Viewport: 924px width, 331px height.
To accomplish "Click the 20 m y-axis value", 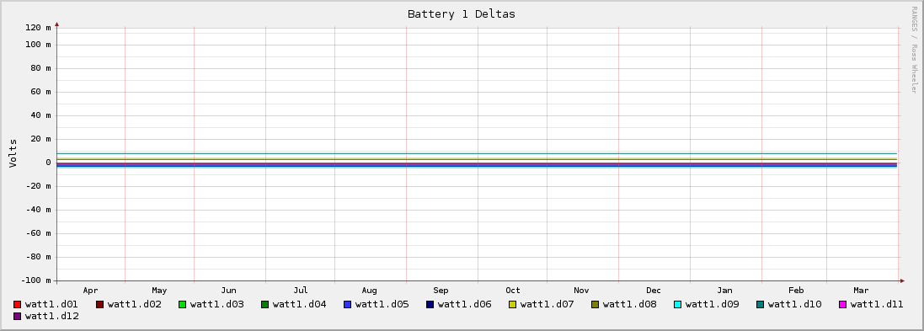I will [40, 139].
